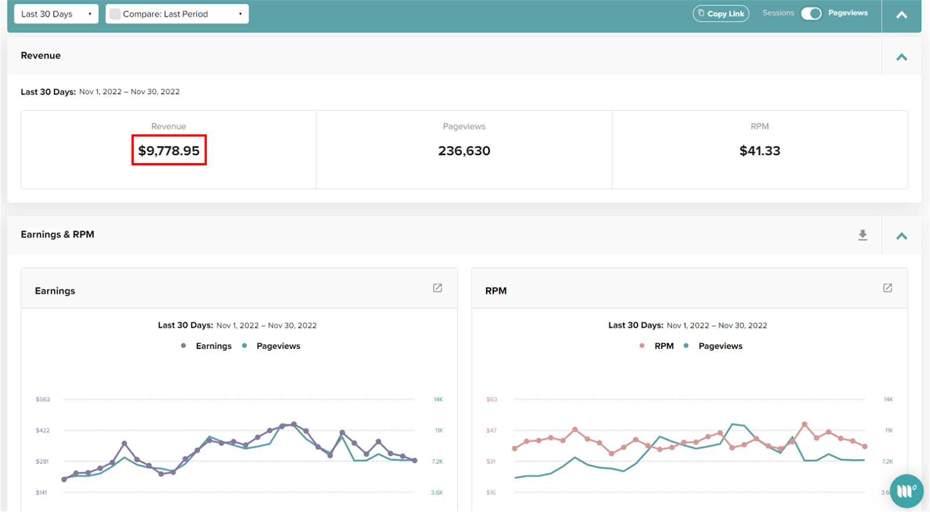Toggle Pageviews legend in RPM chart
The height and width of the screenshot is (512, 930).
coord(713,346)
